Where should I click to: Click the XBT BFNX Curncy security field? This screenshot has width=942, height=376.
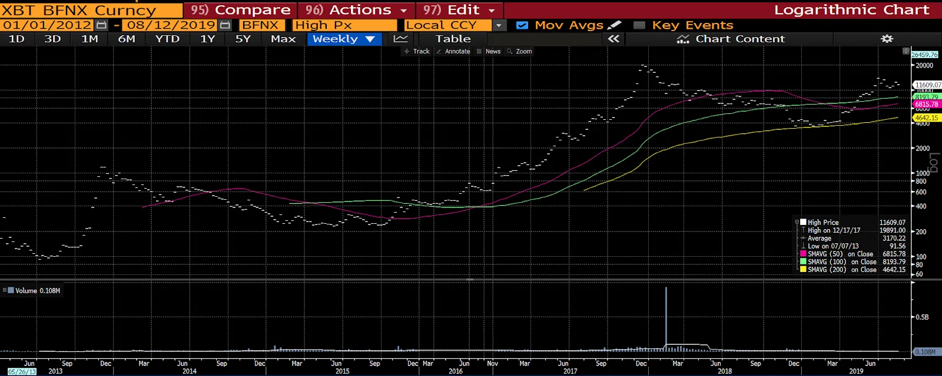(x=91, y=10)
